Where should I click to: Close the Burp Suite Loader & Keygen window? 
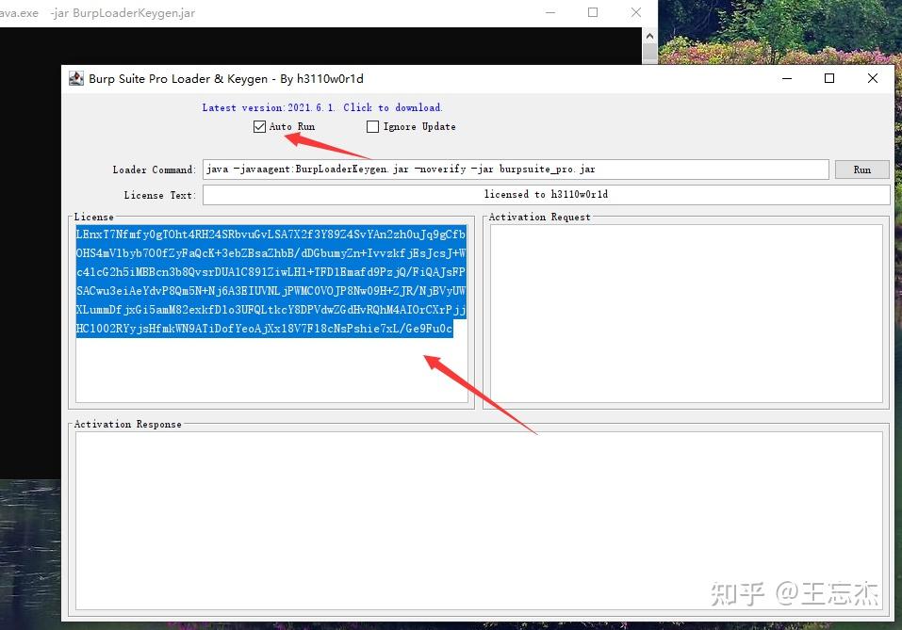click(x=872, y=79)
